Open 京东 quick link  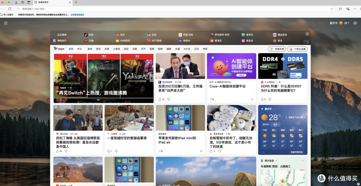(120, 35)
